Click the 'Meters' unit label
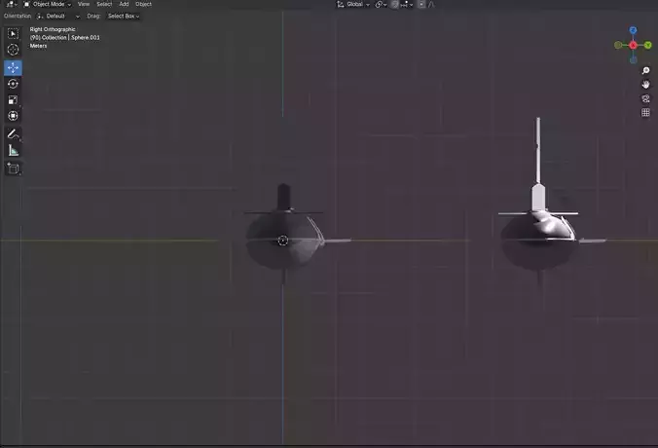 coord(38,46)
